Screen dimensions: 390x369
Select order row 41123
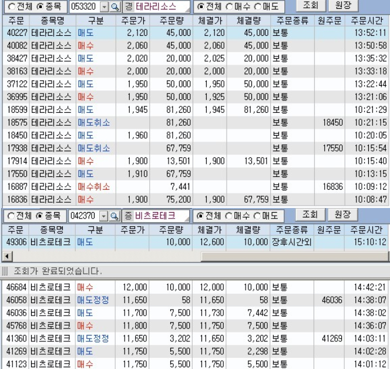pos(195,364)
